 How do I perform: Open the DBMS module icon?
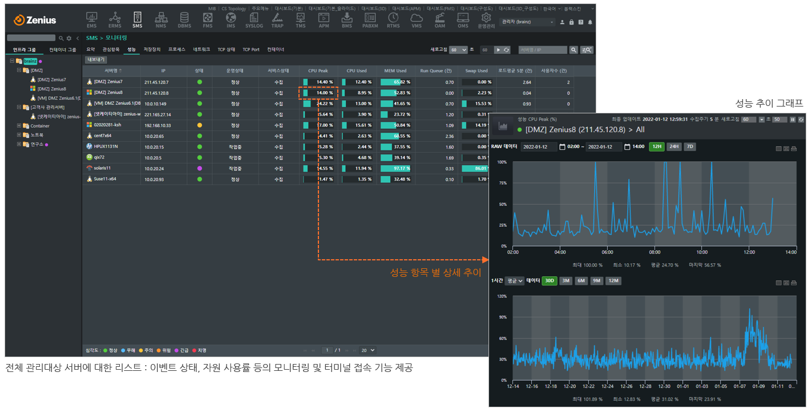click(184, 19)
